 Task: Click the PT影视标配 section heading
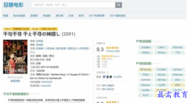pos(144,64)
